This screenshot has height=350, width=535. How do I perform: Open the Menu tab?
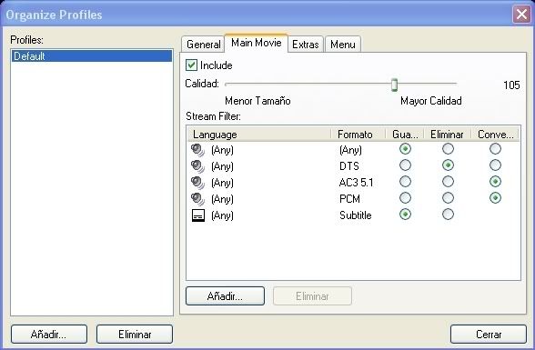pyautogui.click(x=342, y=45)
